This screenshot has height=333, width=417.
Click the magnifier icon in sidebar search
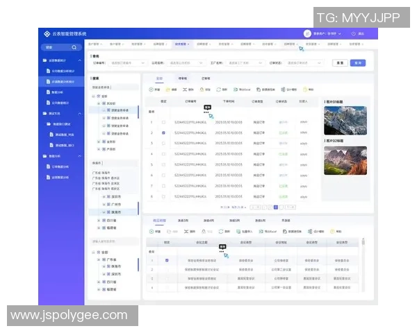coord(74,48)
